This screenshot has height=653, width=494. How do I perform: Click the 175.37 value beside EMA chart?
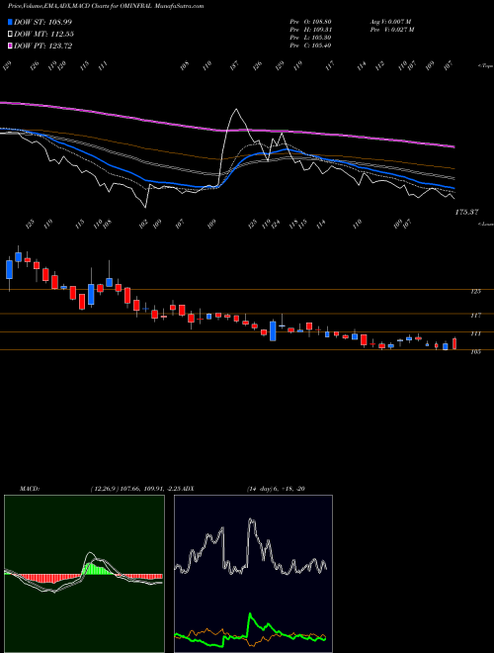click(466, 213)
